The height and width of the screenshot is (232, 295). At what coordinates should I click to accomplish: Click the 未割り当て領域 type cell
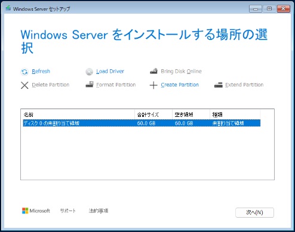pos(228,123)
